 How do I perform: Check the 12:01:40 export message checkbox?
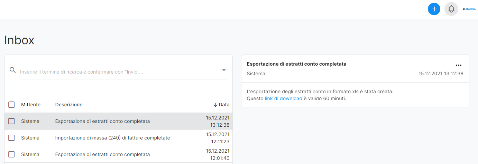click(x=11, y=154)
